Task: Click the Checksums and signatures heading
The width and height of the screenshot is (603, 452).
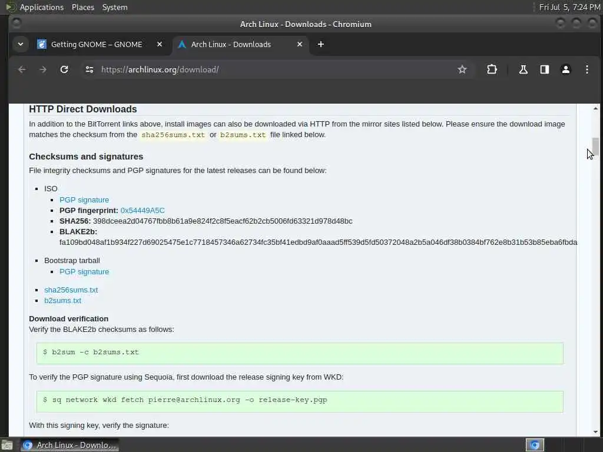Action: 86,157
